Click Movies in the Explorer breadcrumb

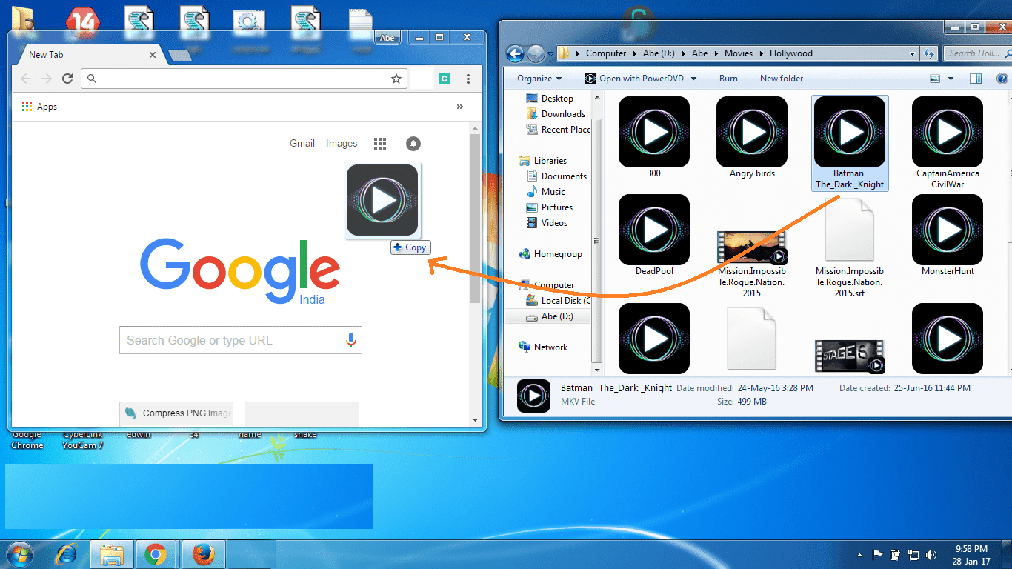click(739, 53)
